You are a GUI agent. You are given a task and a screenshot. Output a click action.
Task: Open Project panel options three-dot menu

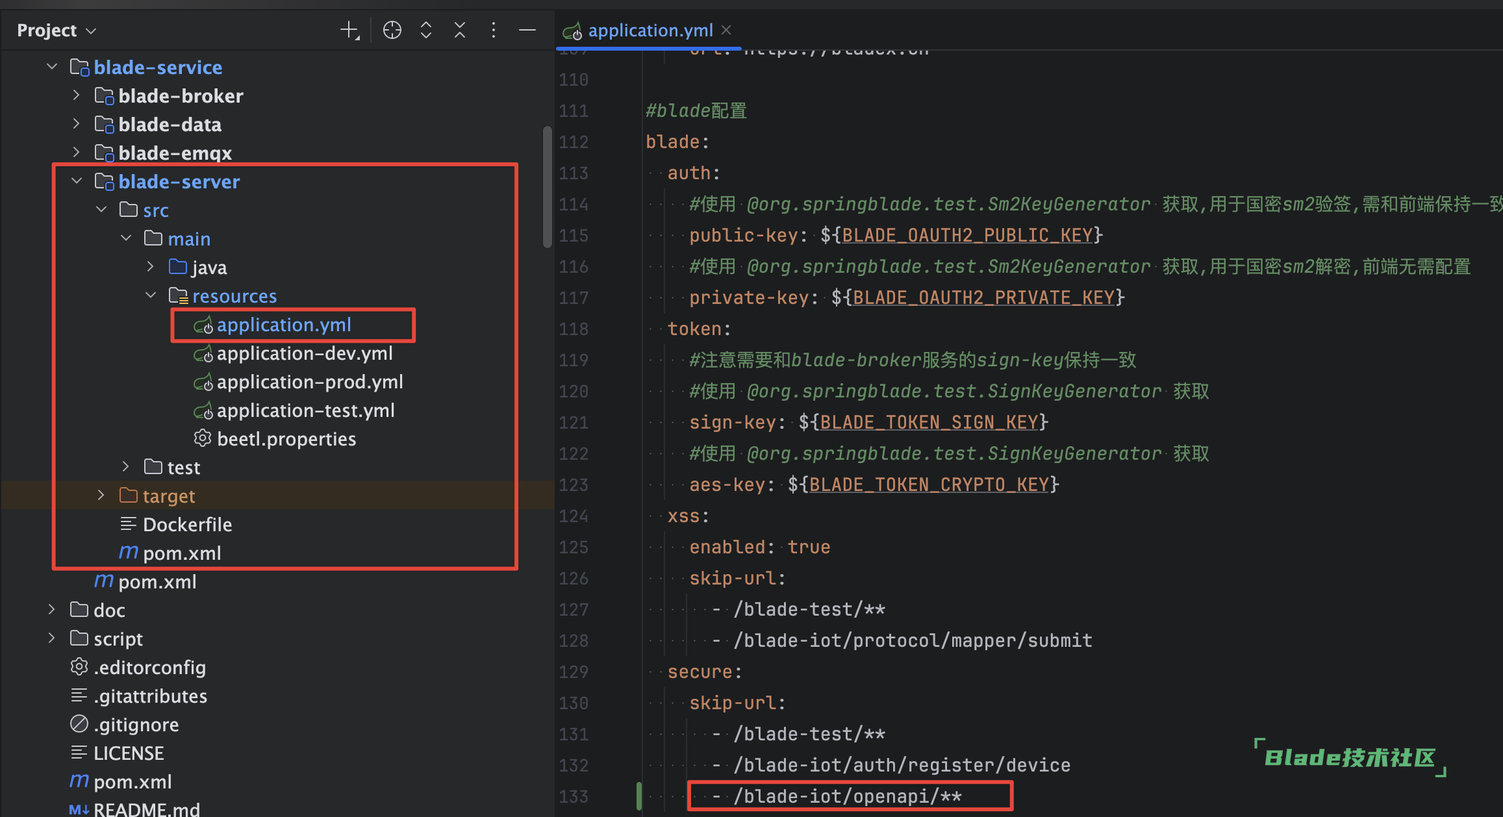(x=493, y=30)
